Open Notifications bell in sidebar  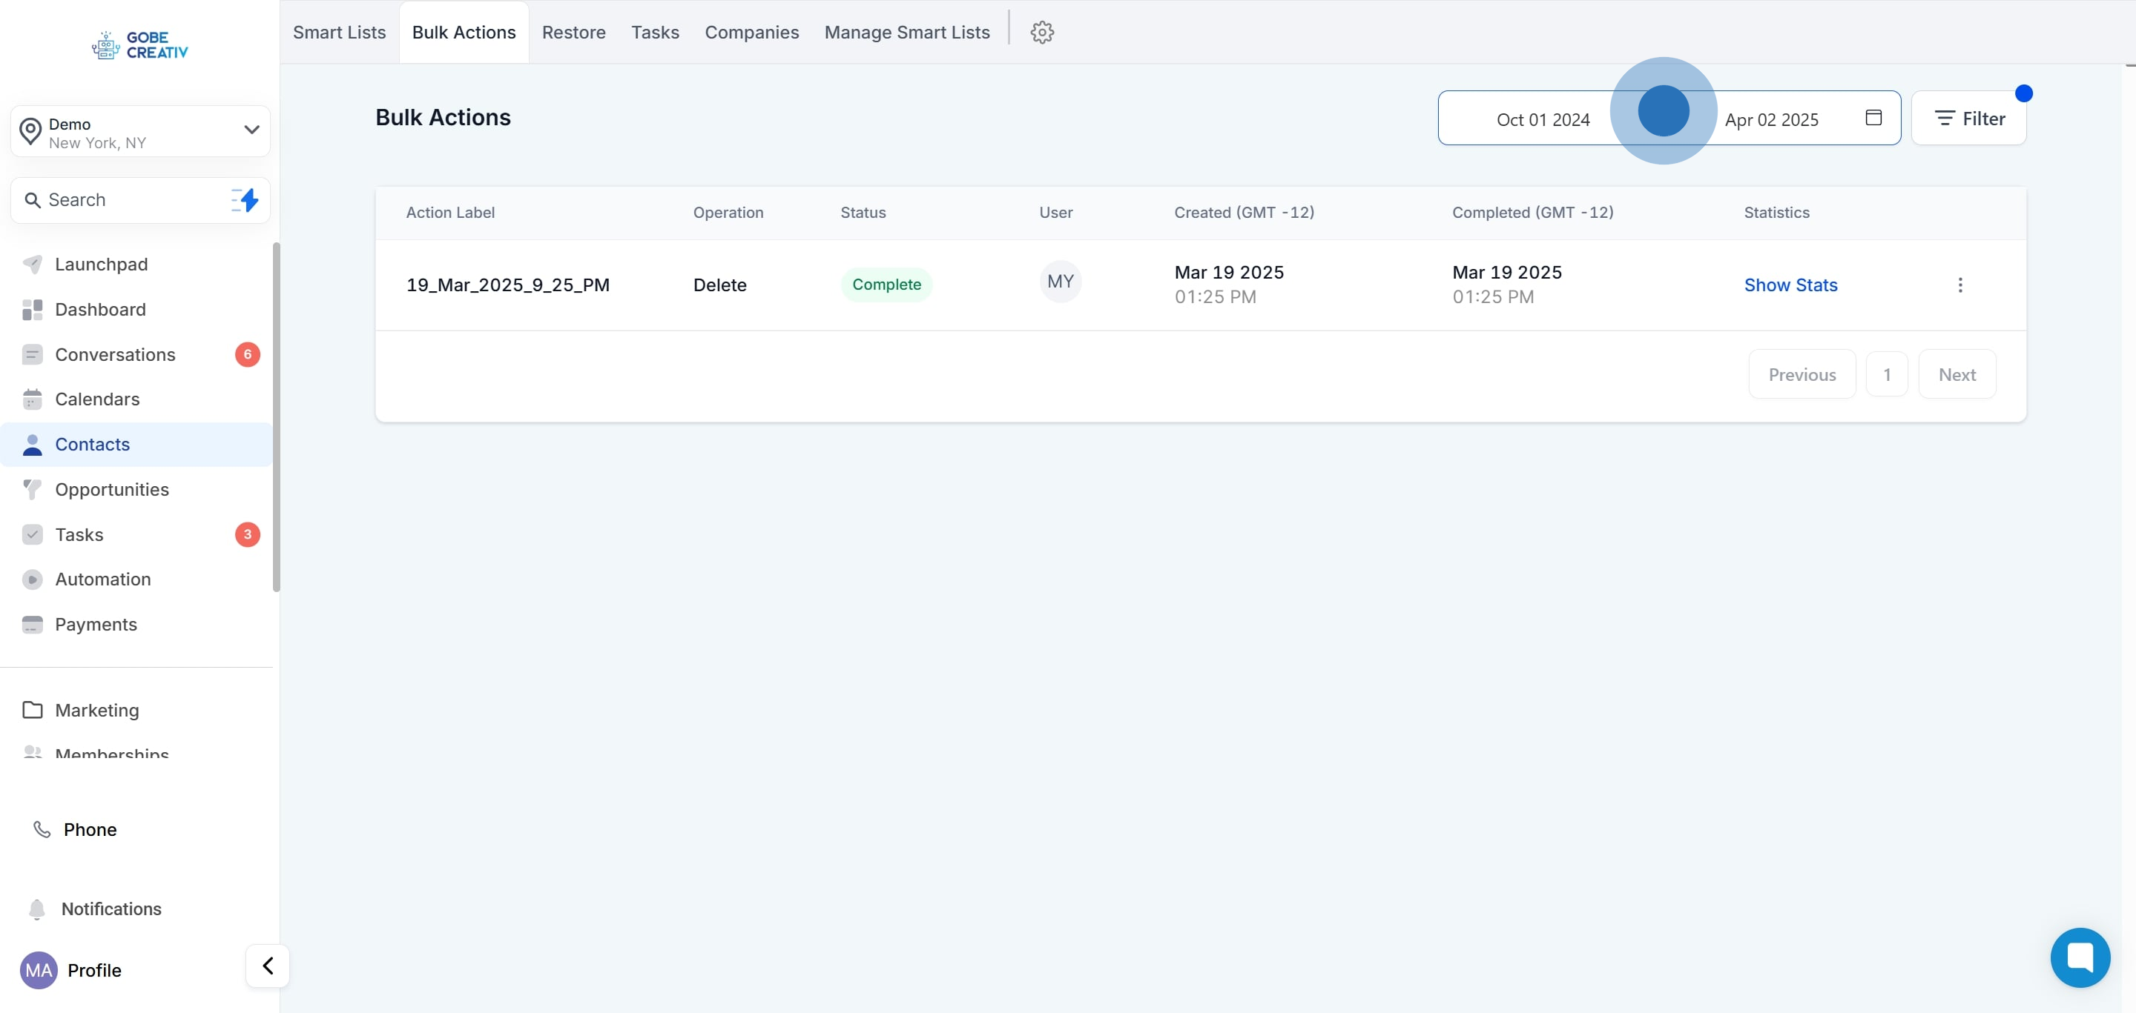point(37,909)
